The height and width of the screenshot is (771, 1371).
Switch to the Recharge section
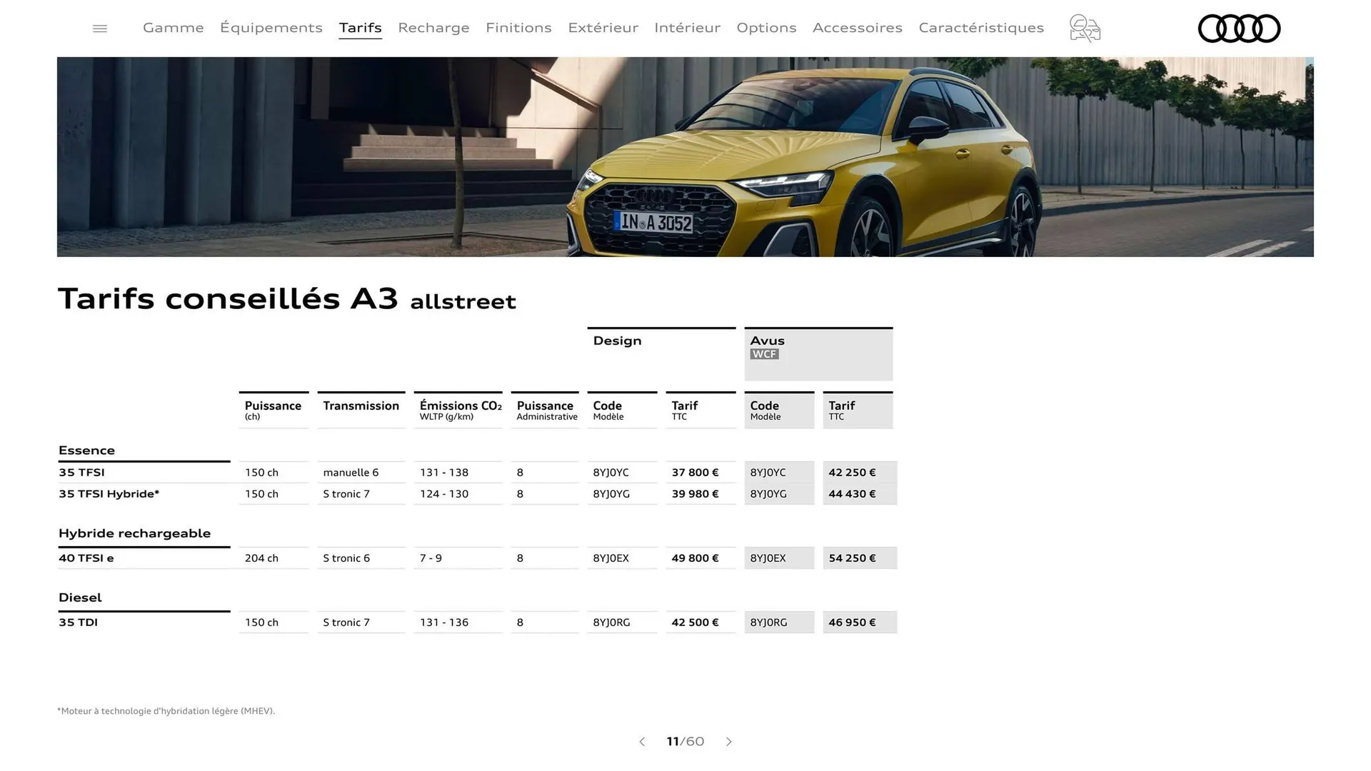tap(433, 27)
